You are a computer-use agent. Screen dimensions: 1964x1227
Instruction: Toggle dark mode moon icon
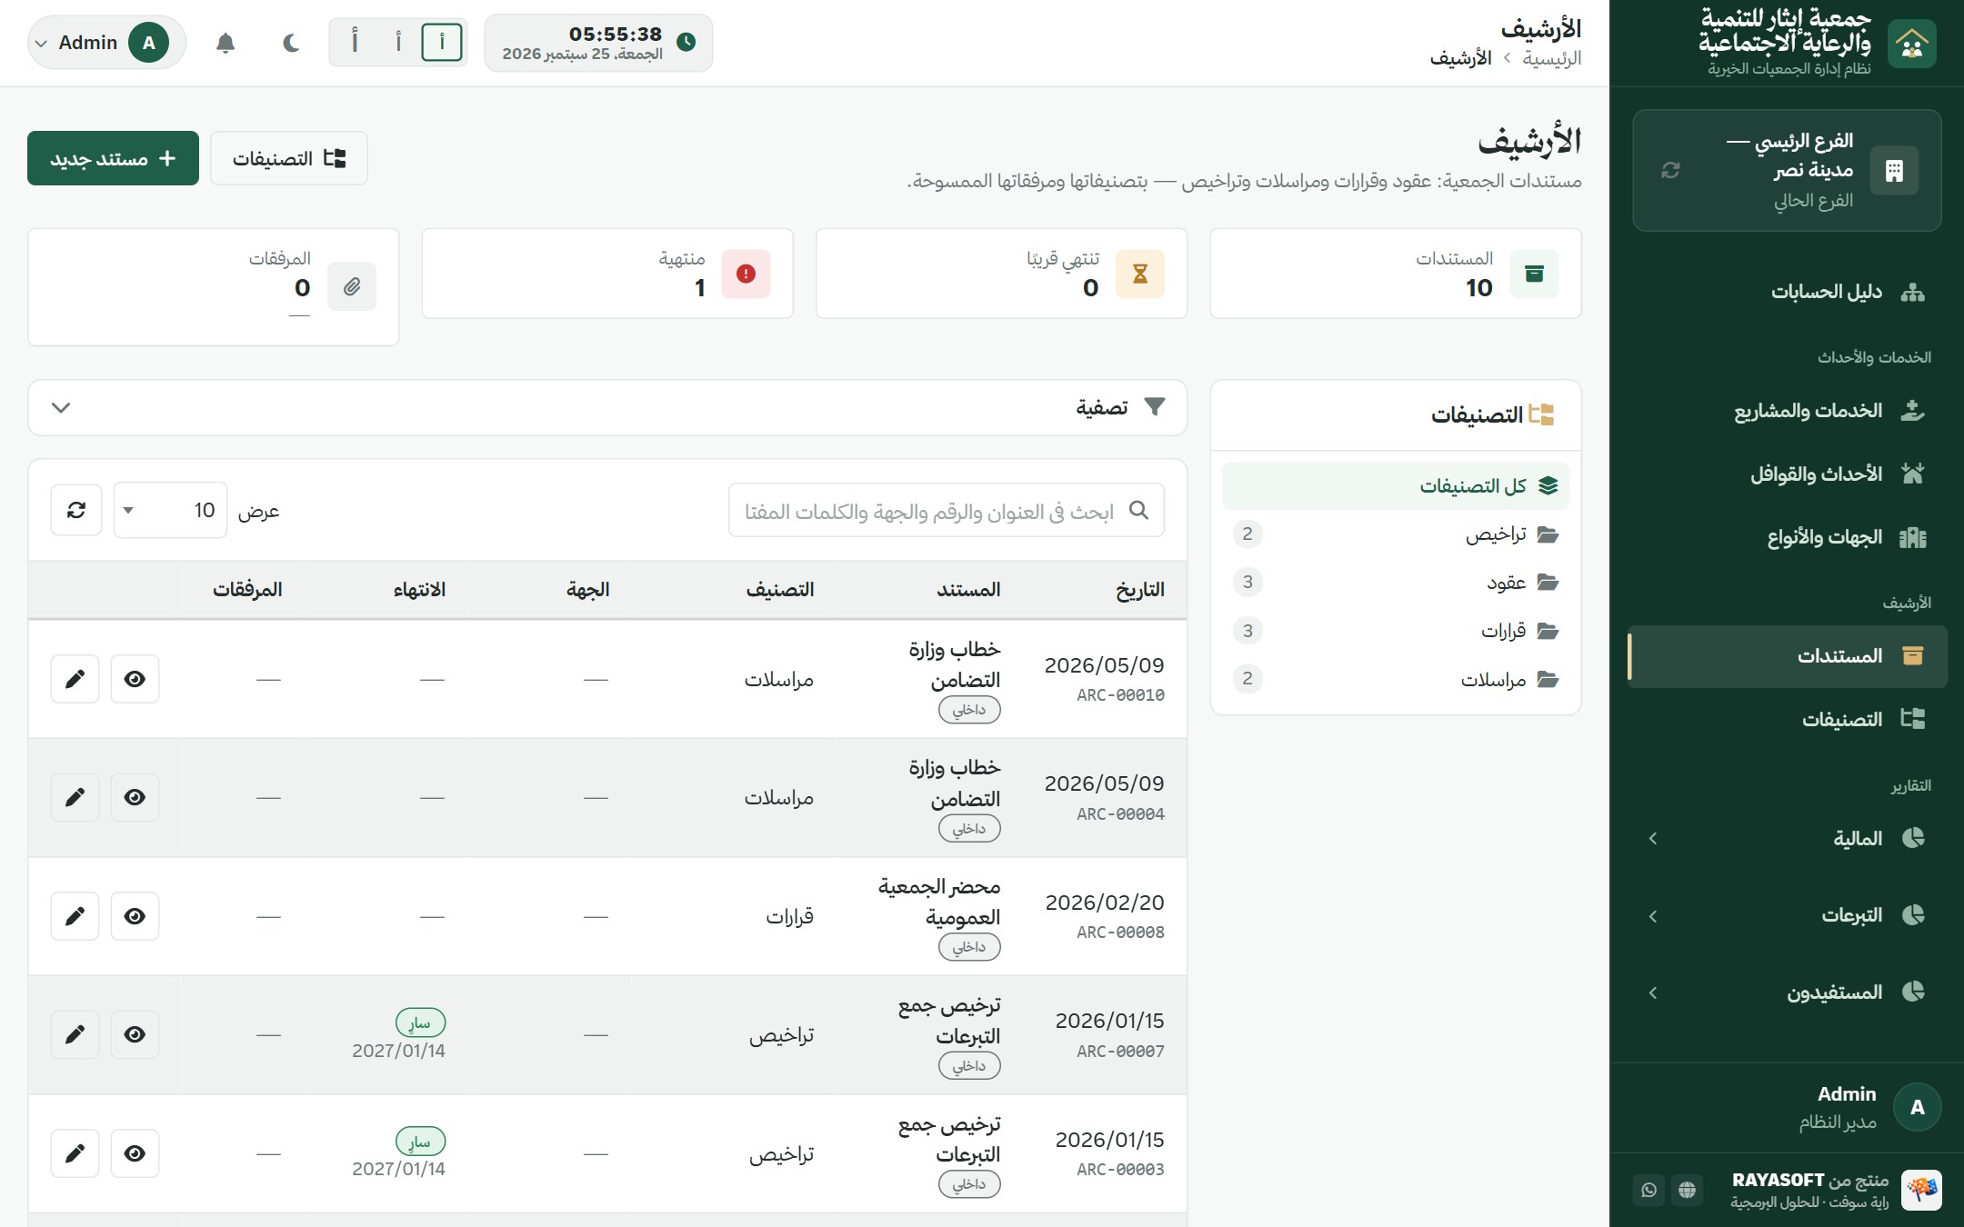click(291, 43)
